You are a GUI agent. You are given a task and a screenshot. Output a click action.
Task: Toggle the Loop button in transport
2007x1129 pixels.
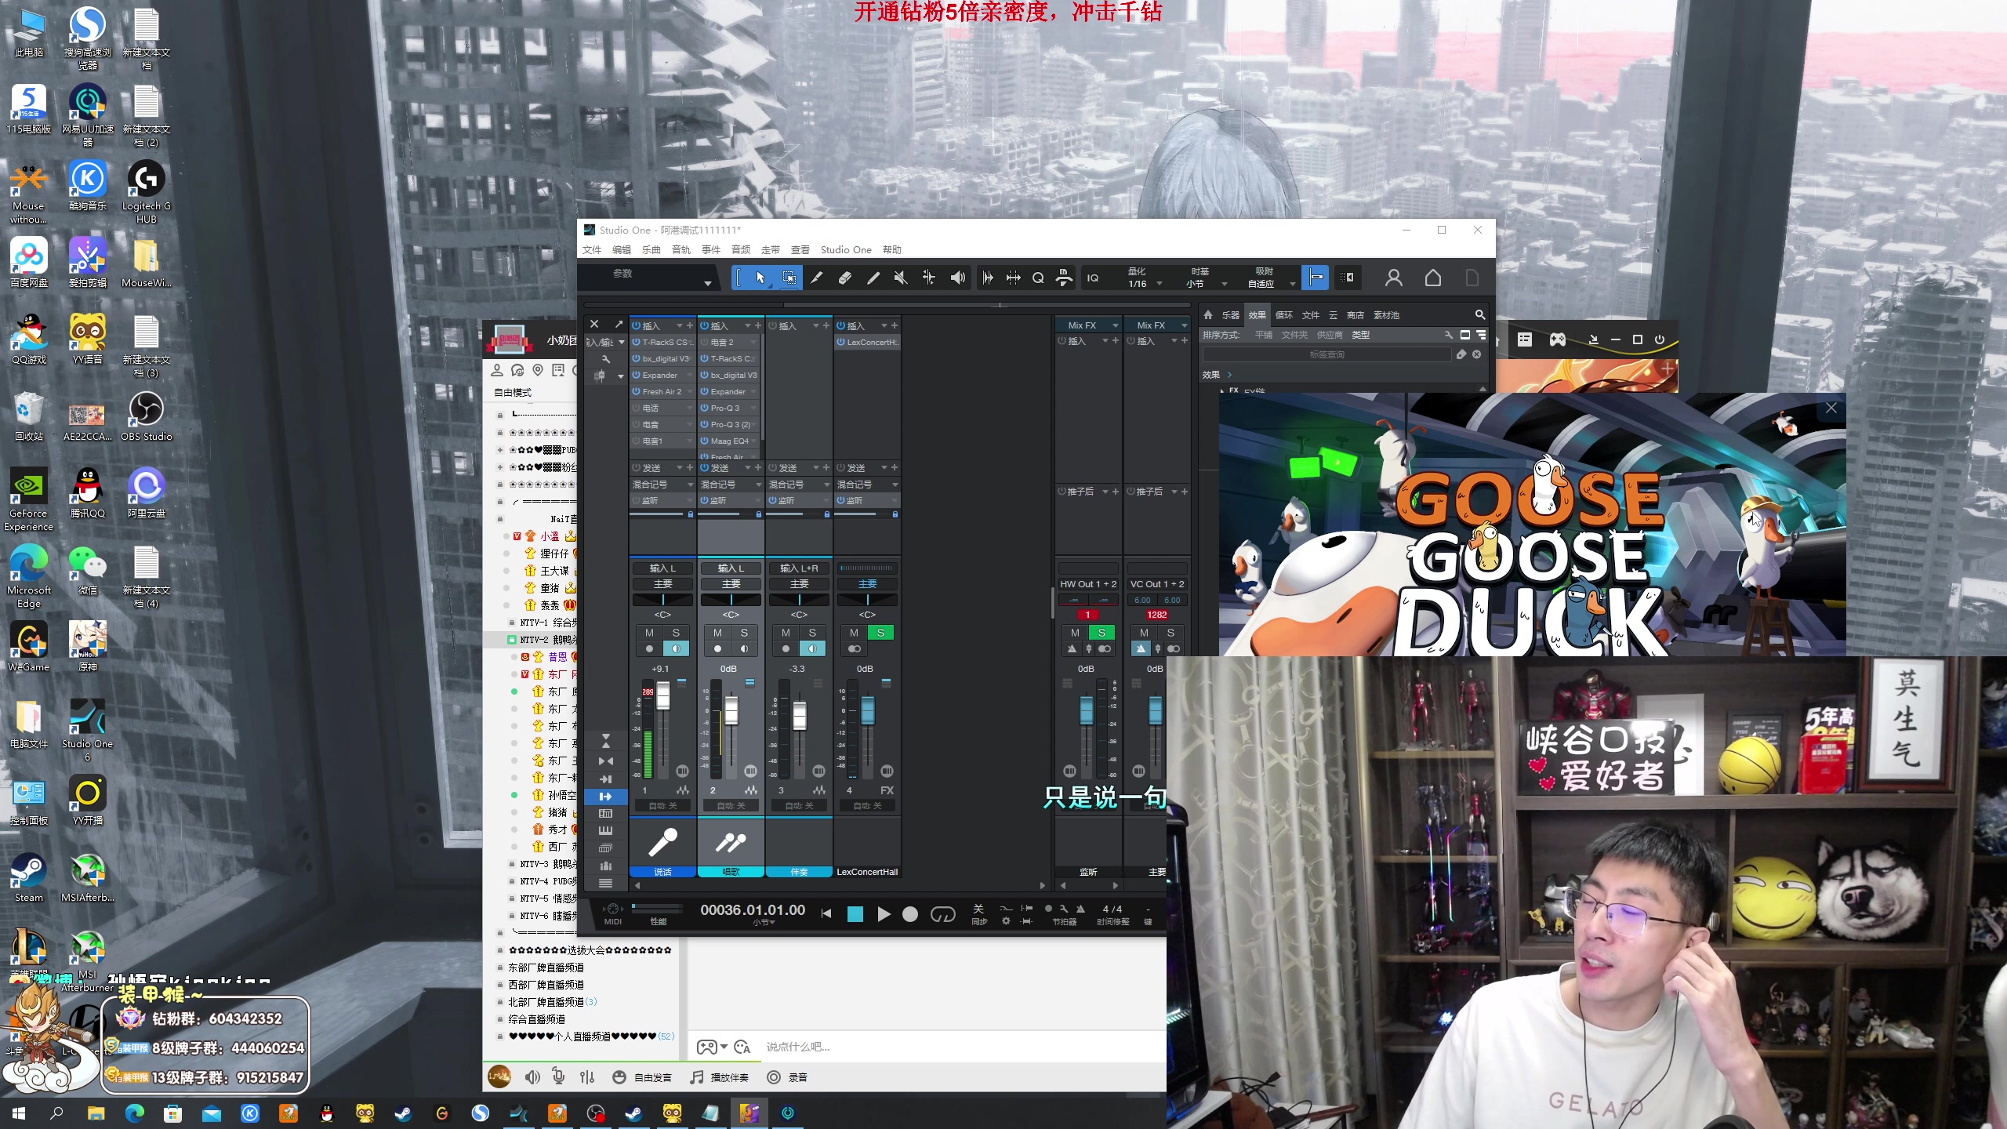click(x=942, y=913)
